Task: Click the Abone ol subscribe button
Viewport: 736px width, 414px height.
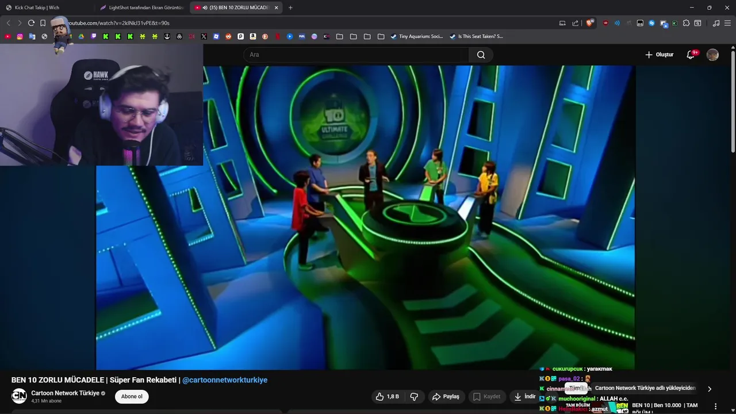Action: click(x=132, y=396)
